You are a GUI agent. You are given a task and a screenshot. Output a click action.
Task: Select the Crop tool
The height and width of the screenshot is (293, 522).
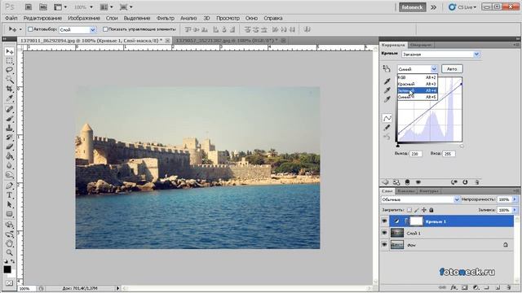click(x=9, y=89)
